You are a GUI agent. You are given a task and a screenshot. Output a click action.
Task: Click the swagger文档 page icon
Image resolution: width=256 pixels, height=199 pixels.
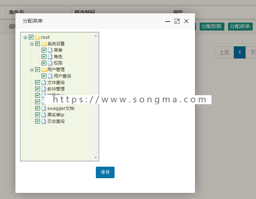point(44,108)
